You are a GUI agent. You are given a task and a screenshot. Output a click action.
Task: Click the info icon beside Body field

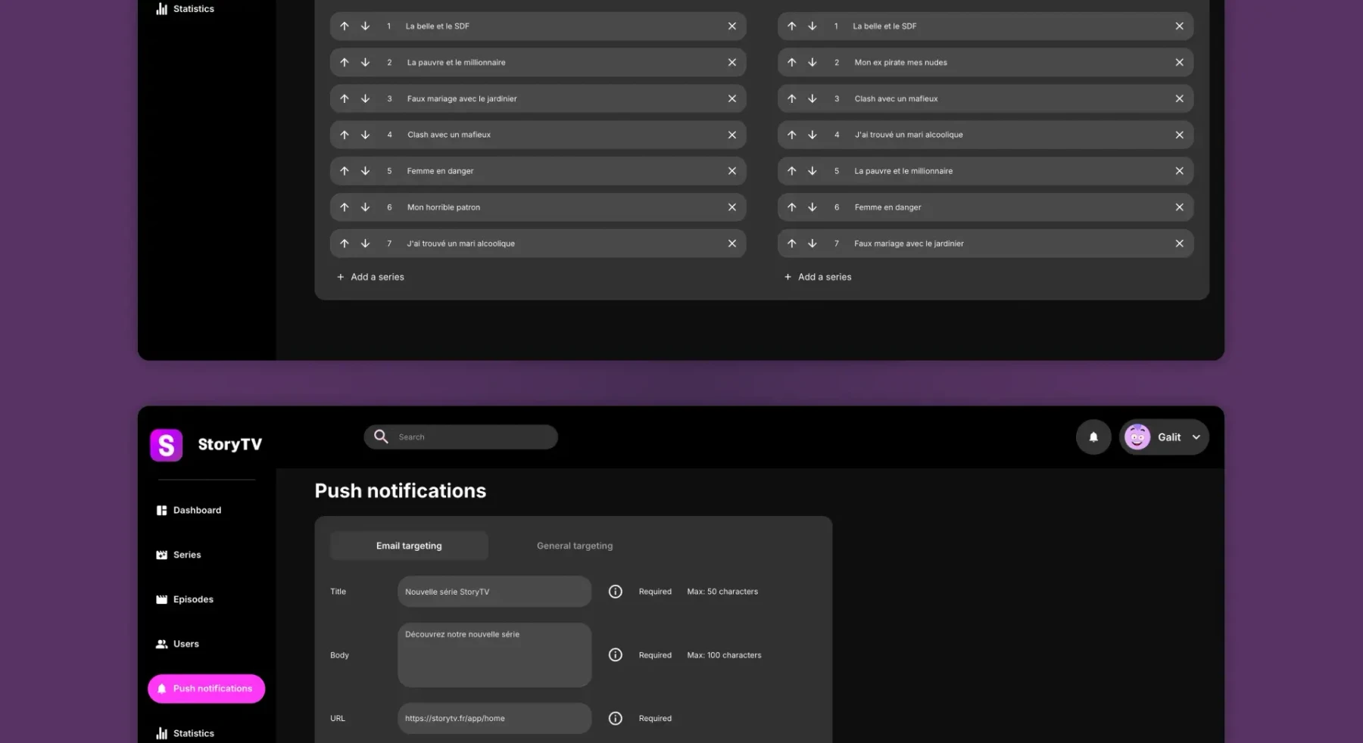(616, 655)
